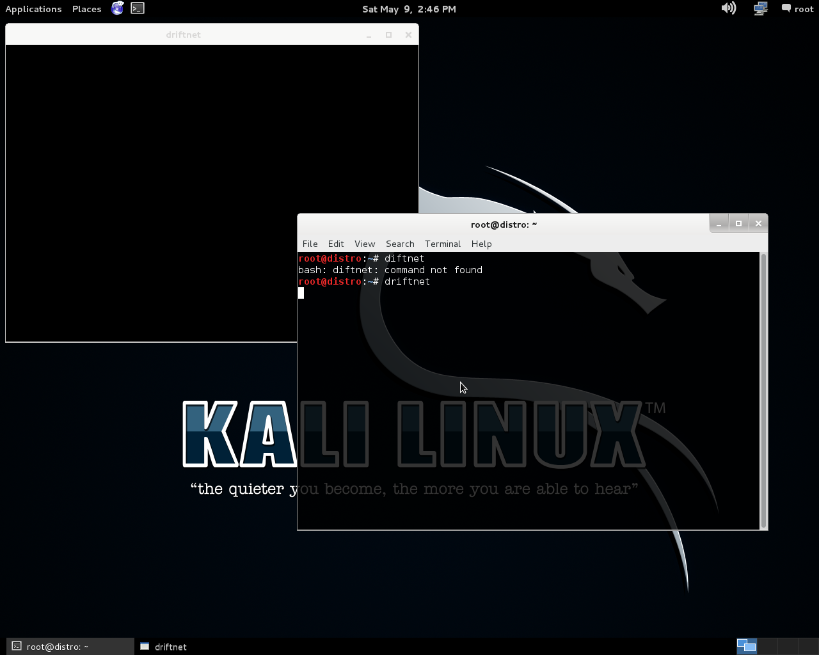Open the terminal File menu
819x655 pixels.
[310, 244]
